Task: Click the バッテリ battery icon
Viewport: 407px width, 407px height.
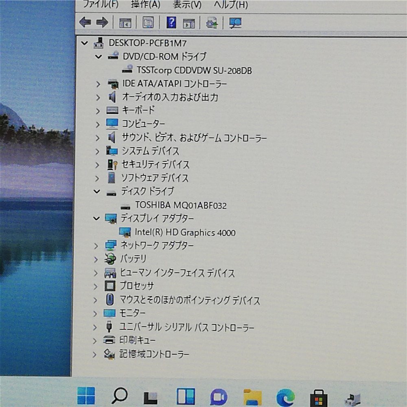Action: click(110, 259)
